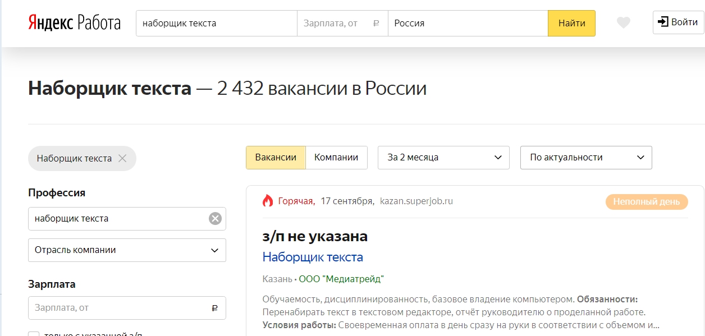Focus the Россия region field
The width and height of the screenshot is (705, 336).
468,24
